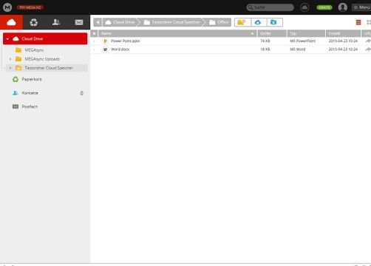This screenshot has width=371, height=266.
Task: Click the cloud status icon in header
Action: pyautogui.click(x=304, y=7)
